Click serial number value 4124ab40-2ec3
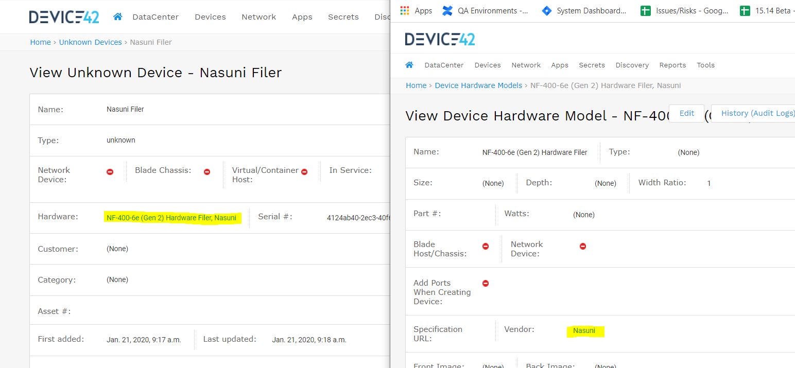The height and width of the screenshot is (368, 795). 358,218
